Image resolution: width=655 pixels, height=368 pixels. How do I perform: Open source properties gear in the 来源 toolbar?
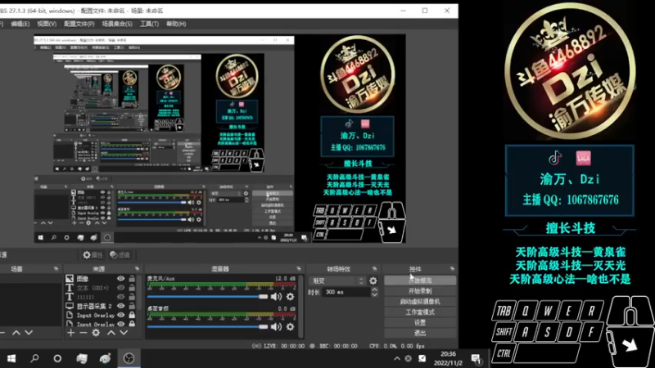(96, 333)
